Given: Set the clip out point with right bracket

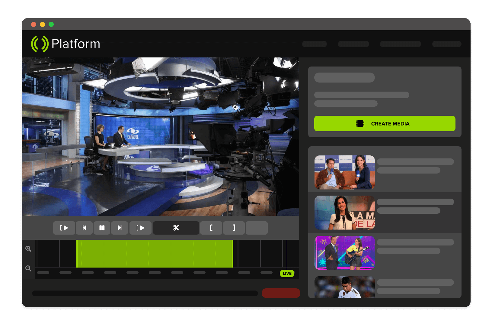Looking at the screenshot, I should 234,228.
